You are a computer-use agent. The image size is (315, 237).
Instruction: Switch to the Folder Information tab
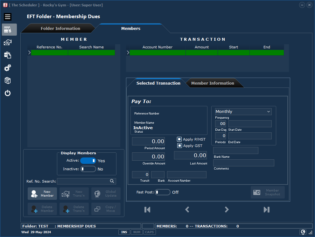(60, 28)
